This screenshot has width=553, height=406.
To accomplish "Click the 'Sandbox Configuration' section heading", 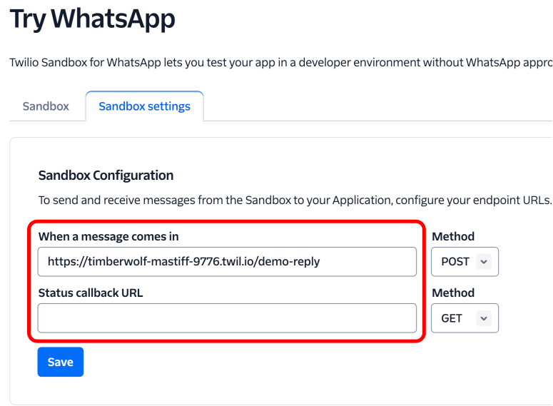I will 106,175.
